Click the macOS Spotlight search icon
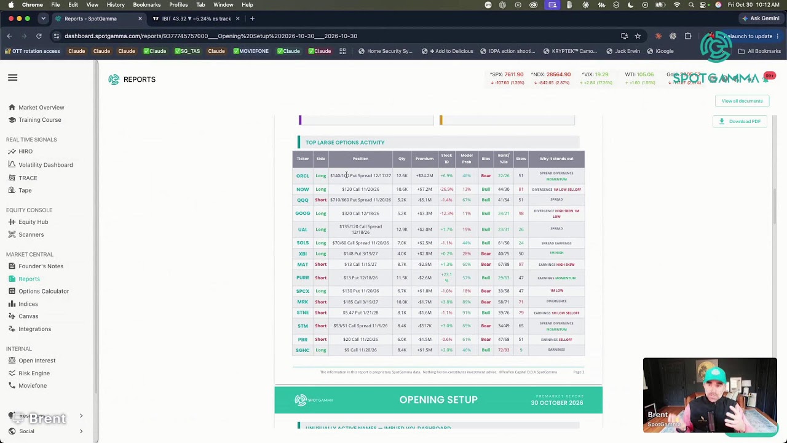The height and width of the screenshot is (443, 787). (691, 5)
